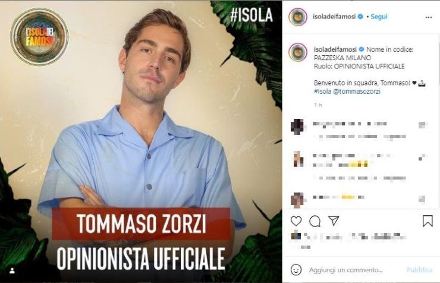Follow the account with Segui

point(379,17)
